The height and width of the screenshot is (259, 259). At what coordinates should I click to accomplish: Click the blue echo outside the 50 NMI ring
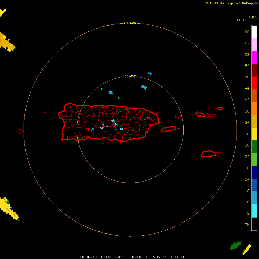click(150, 73)
